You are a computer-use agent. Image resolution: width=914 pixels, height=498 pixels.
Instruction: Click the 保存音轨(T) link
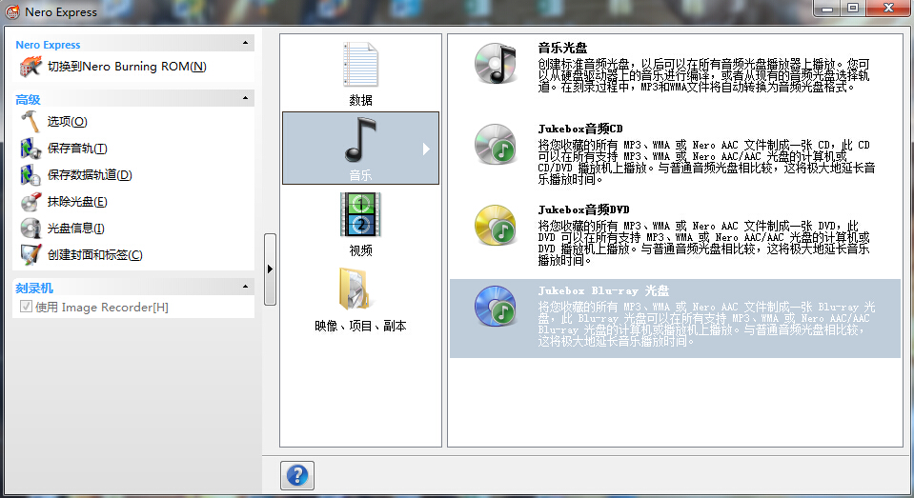click(x=77, y=148)
